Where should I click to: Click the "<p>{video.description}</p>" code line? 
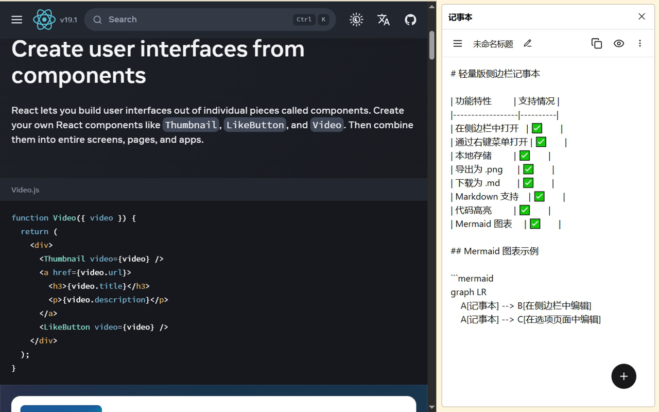[109, 300]
